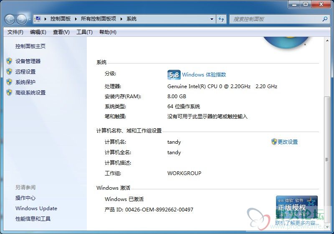
Task: Click shield icon beside 远程设置
Action: coord(9,71)
